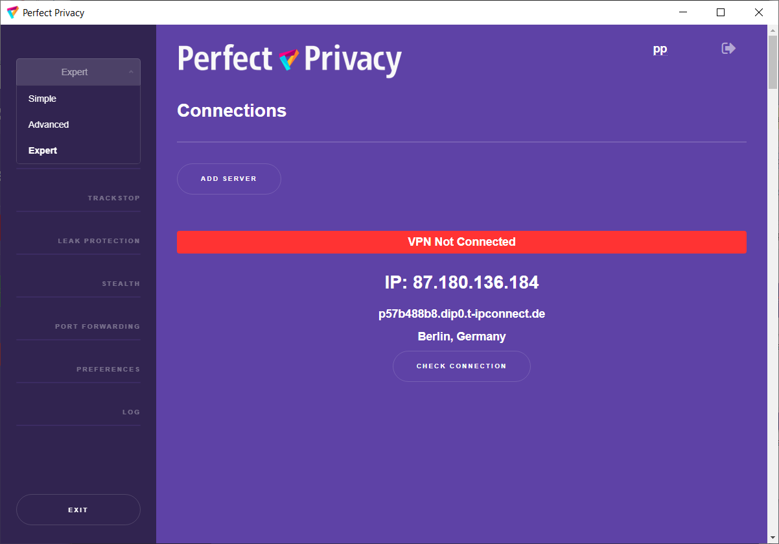The image size is (779, 544).
Task: Go to Leak Protection settings
Action: [99, 241]
